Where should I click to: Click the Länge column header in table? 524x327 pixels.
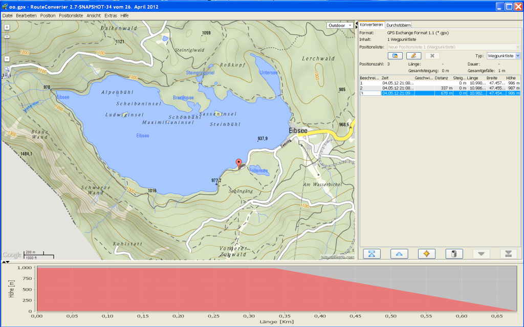tap(476, 78)
